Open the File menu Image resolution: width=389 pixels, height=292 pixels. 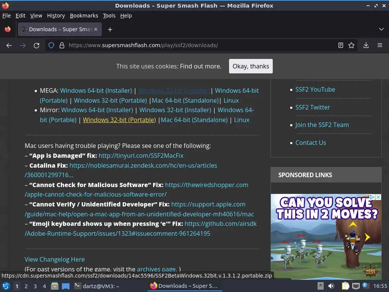click(x=6, y=16)
